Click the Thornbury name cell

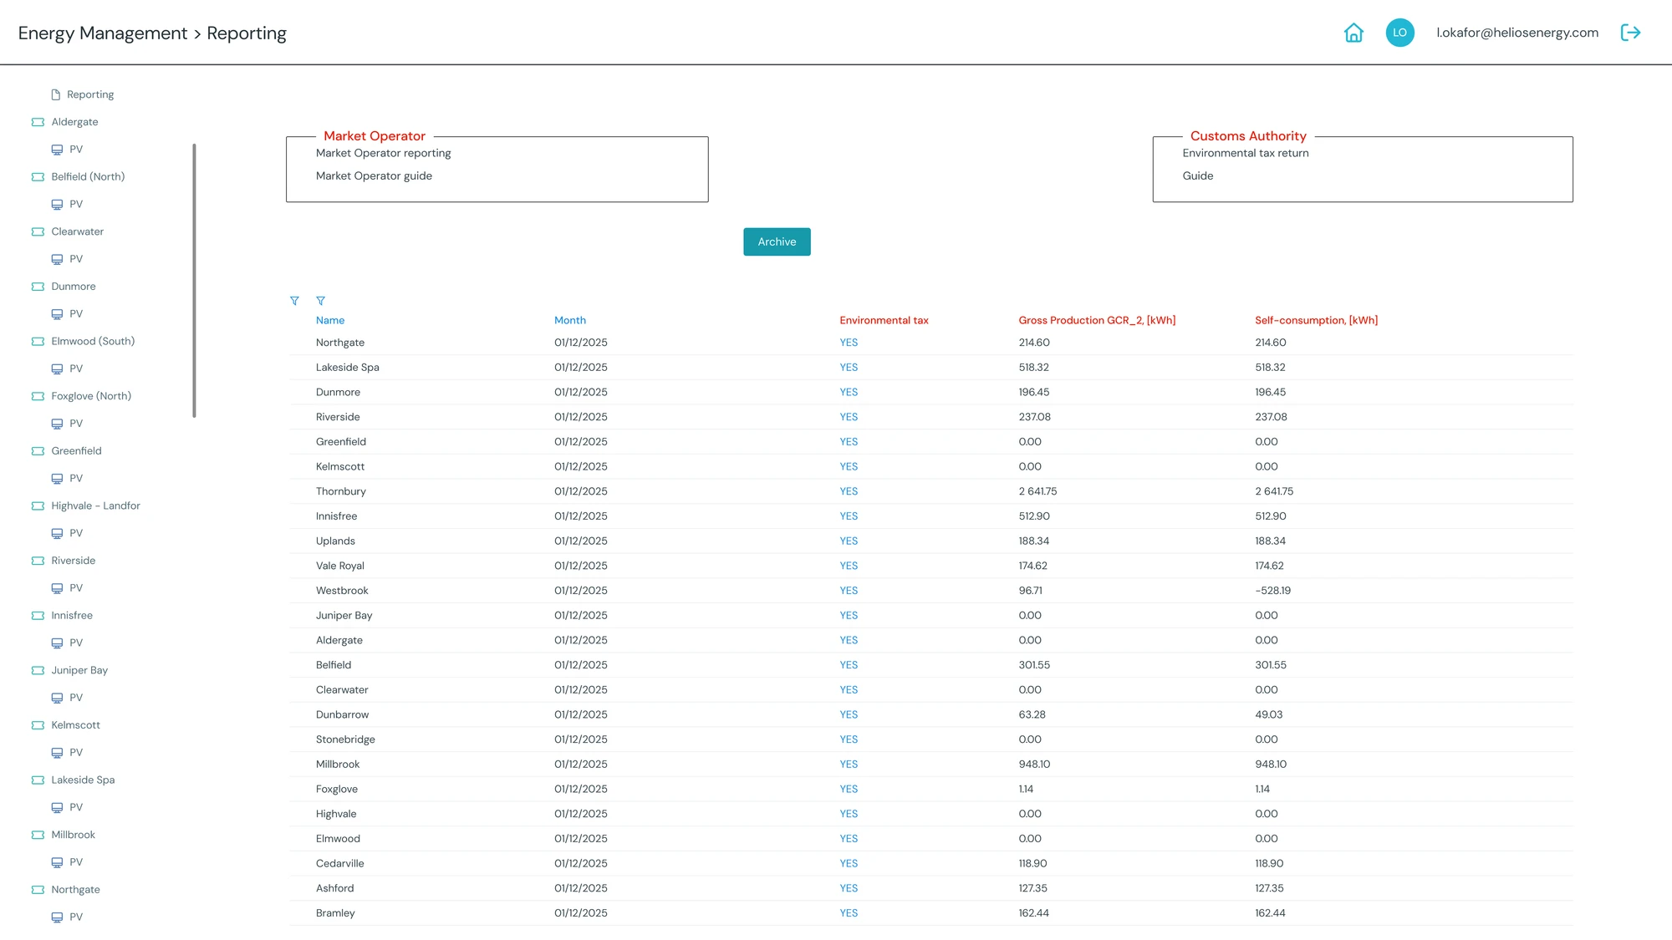pos(340,491)
